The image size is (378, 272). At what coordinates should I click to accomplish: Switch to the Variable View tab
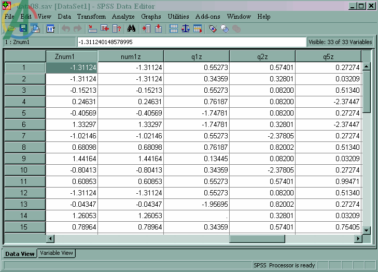click(x=57, y=253)
